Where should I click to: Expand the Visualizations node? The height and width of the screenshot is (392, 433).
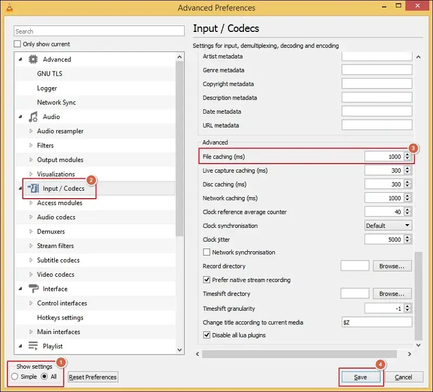tap(31, 174)
